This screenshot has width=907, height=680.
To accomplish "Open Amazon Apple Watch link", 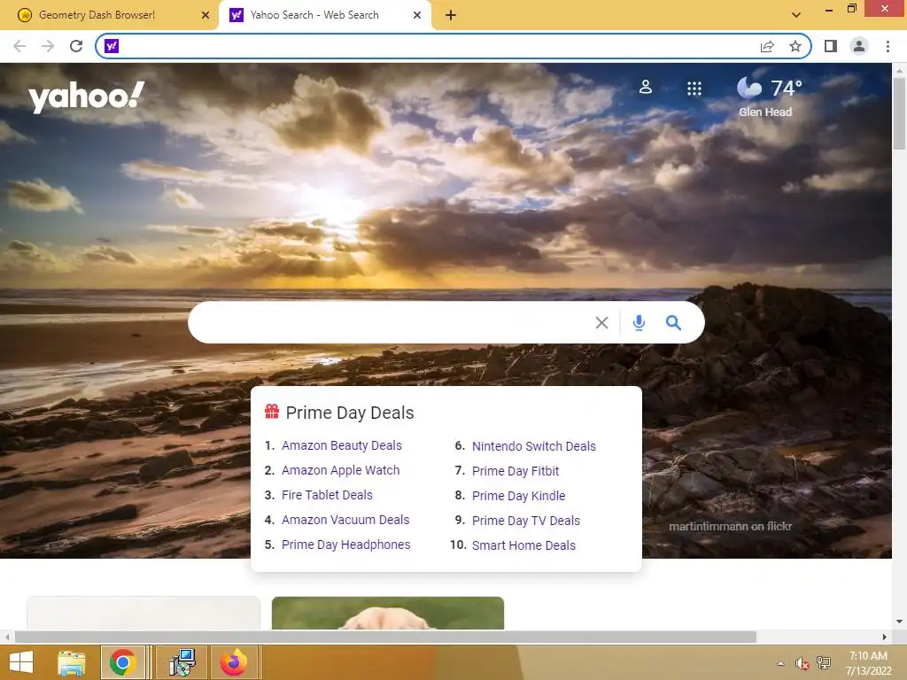I will (x=340, y=470).
